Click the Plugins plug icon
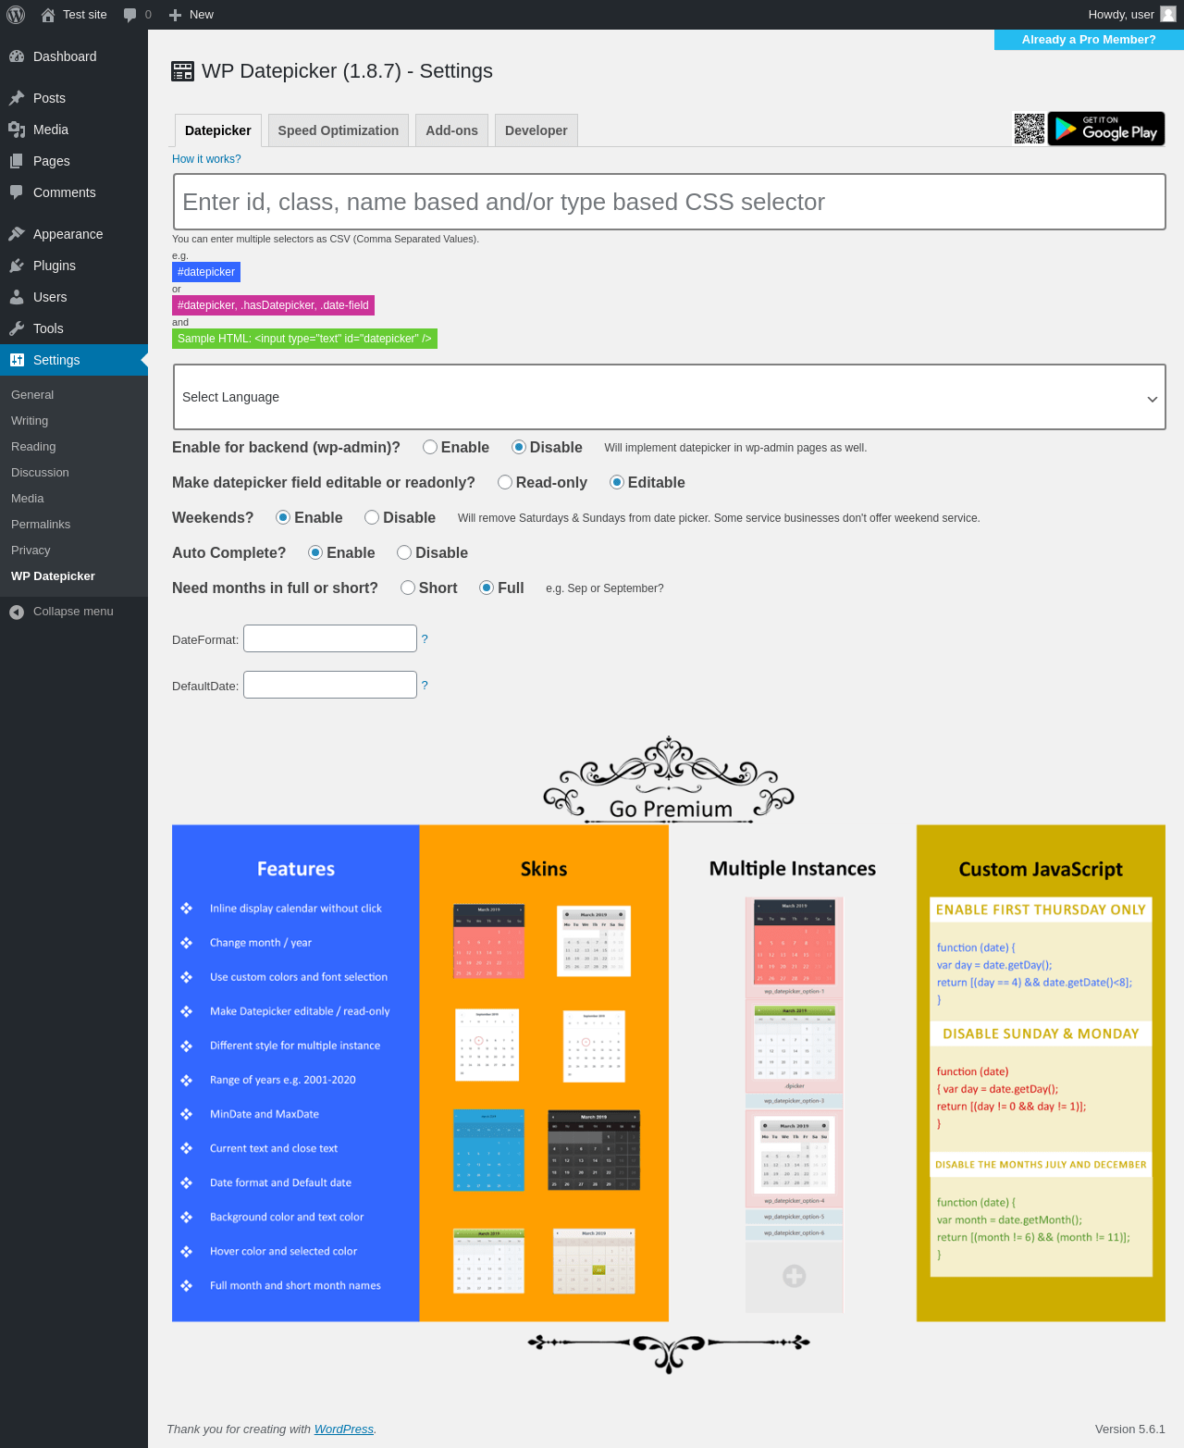 tap(17, 266)
